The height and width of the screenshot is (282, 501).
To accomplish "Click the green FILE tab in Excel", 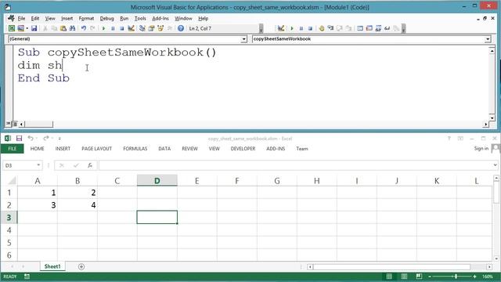I will coord(13,149).
